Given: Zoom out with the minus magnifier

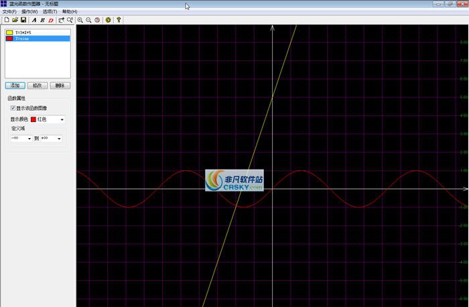Looking at the screenshot, I should (x=88, y=20).
